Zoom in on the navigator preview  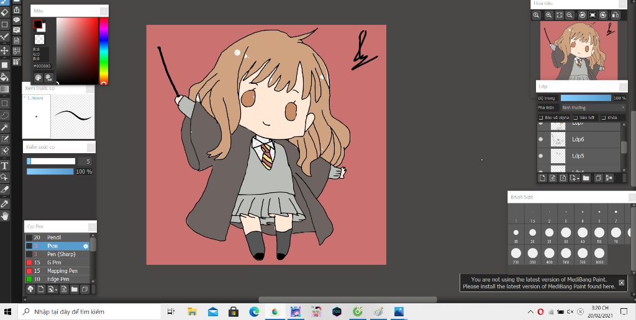point(549,15)
